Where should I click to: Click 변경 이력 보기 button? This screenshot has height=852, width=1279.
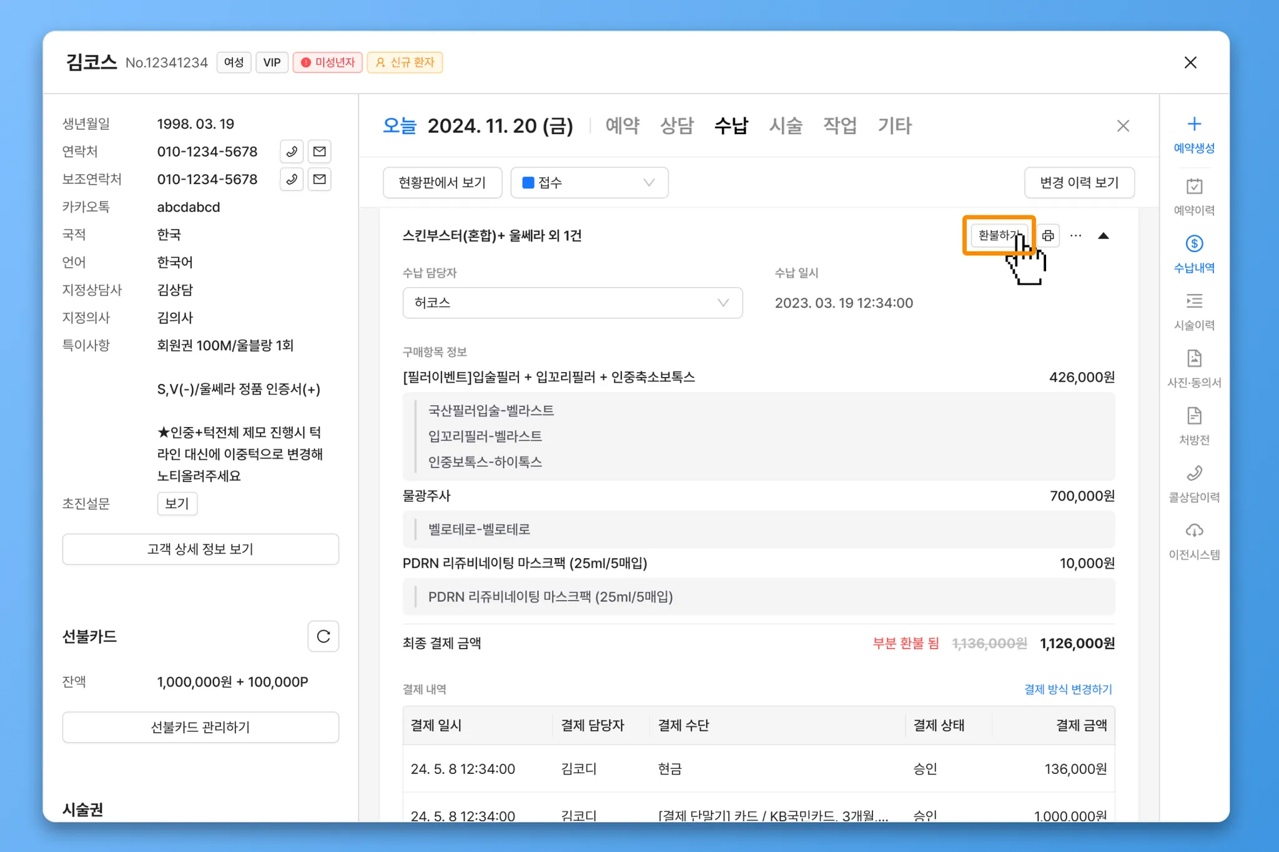click(1079, 183)
